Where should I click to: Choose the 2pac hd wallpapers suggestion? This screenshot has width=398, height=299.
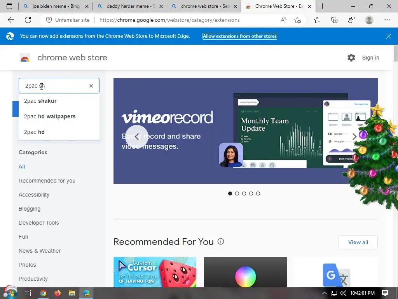click(59, 116)
